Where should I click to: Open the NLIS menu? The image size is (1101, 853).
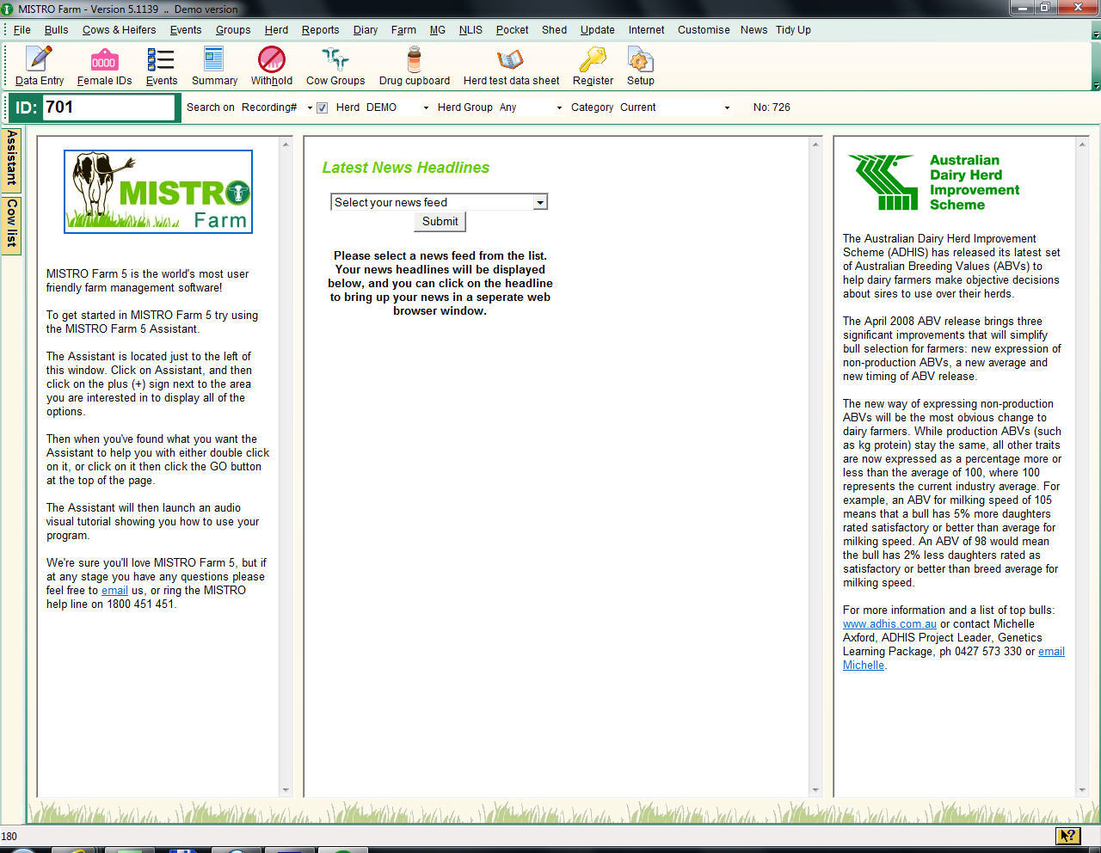(471, 29)
